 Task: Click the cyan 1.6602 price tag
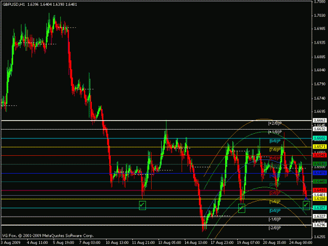tap(320, 138)
